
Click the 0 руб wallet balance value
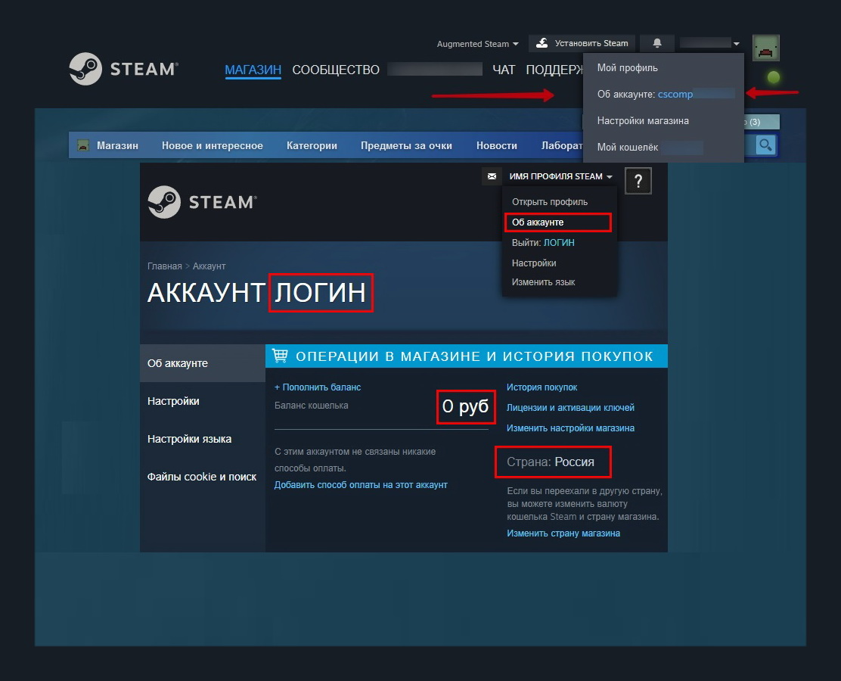click(x=466, y=406)
